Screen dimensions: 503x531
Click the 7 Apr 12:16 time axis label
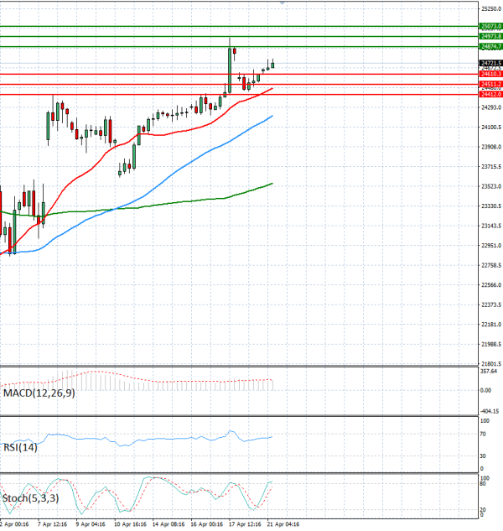[53, 524]
